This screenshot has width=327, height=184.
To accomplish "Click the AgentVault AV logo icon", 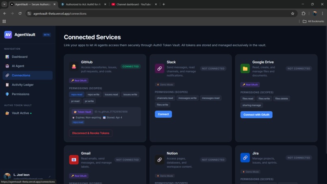I will point(8,35).
